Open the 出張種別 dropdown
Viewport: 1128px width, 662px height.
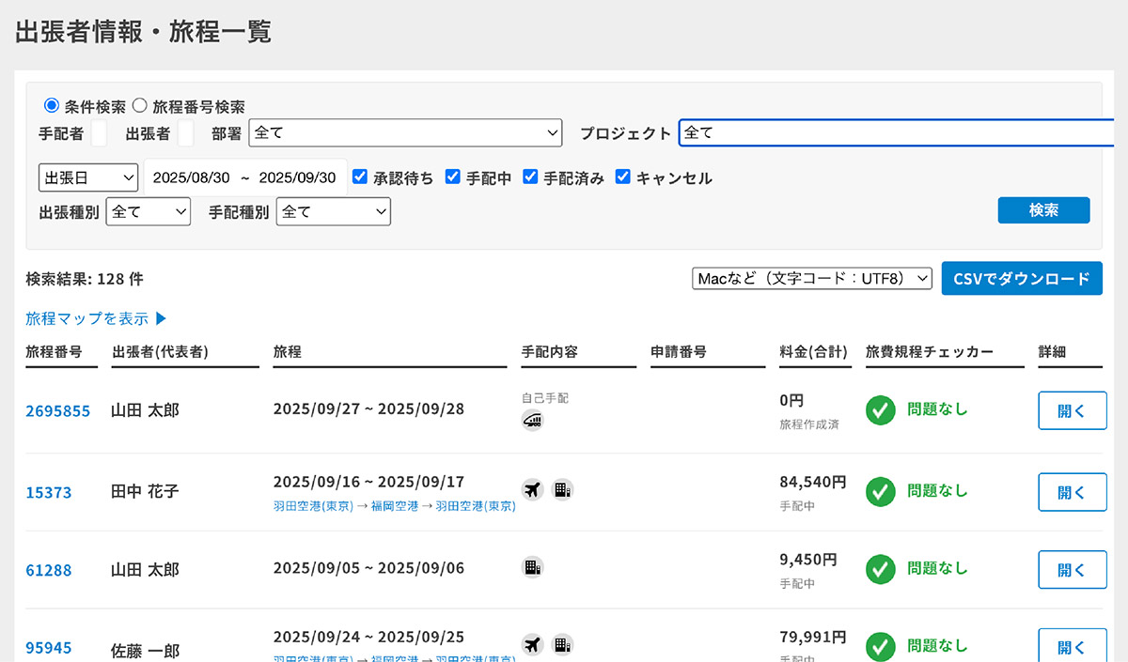point(148,211)
